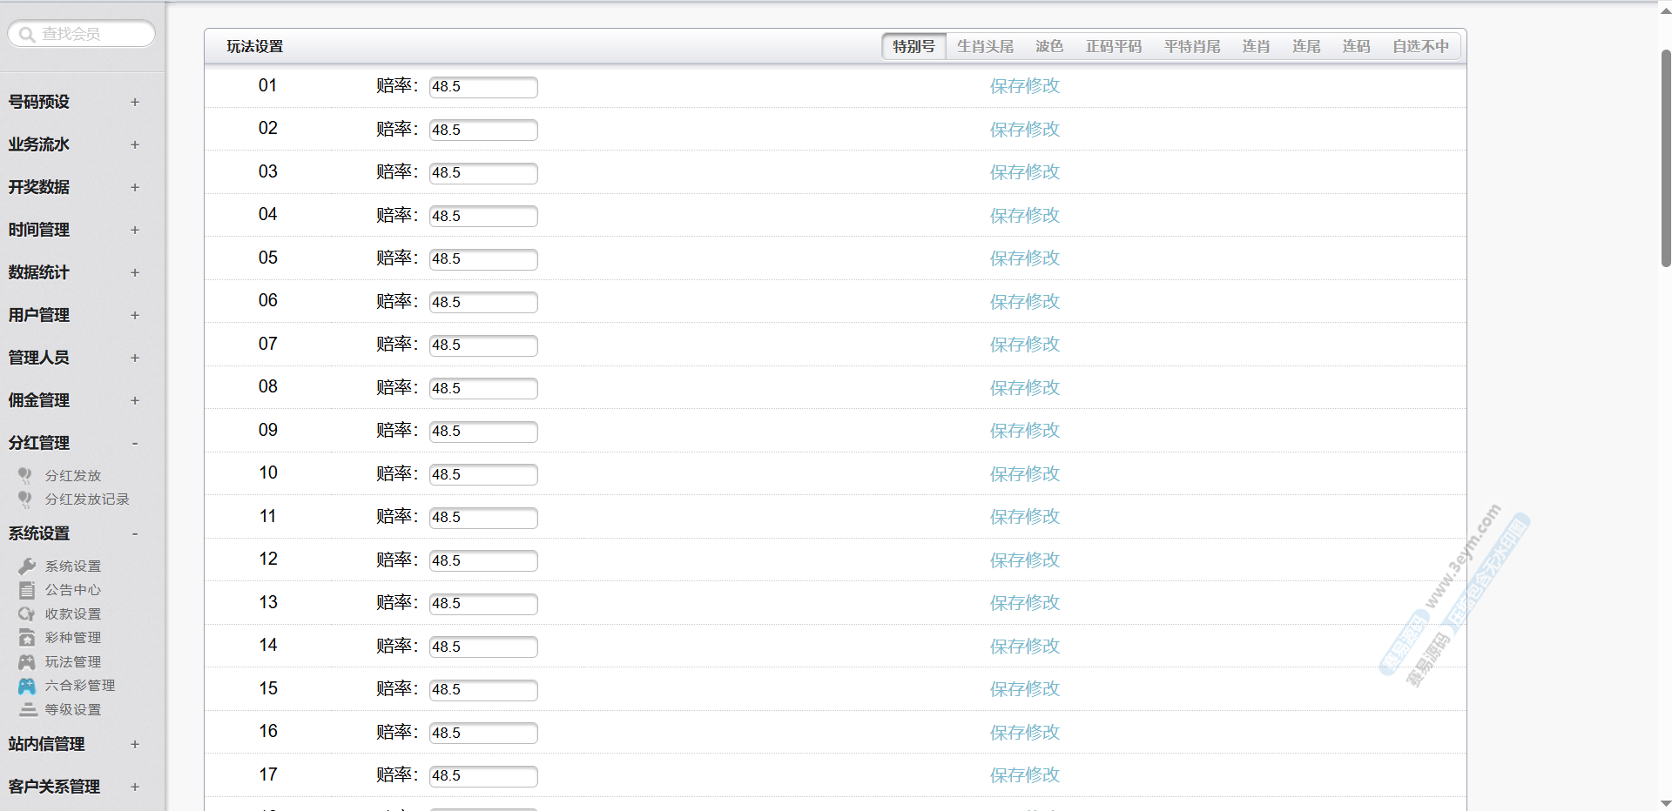This screenshot has width=1672, height=811.
Task: Open the 生肖头尾 tab
Action: coord(985,46)
